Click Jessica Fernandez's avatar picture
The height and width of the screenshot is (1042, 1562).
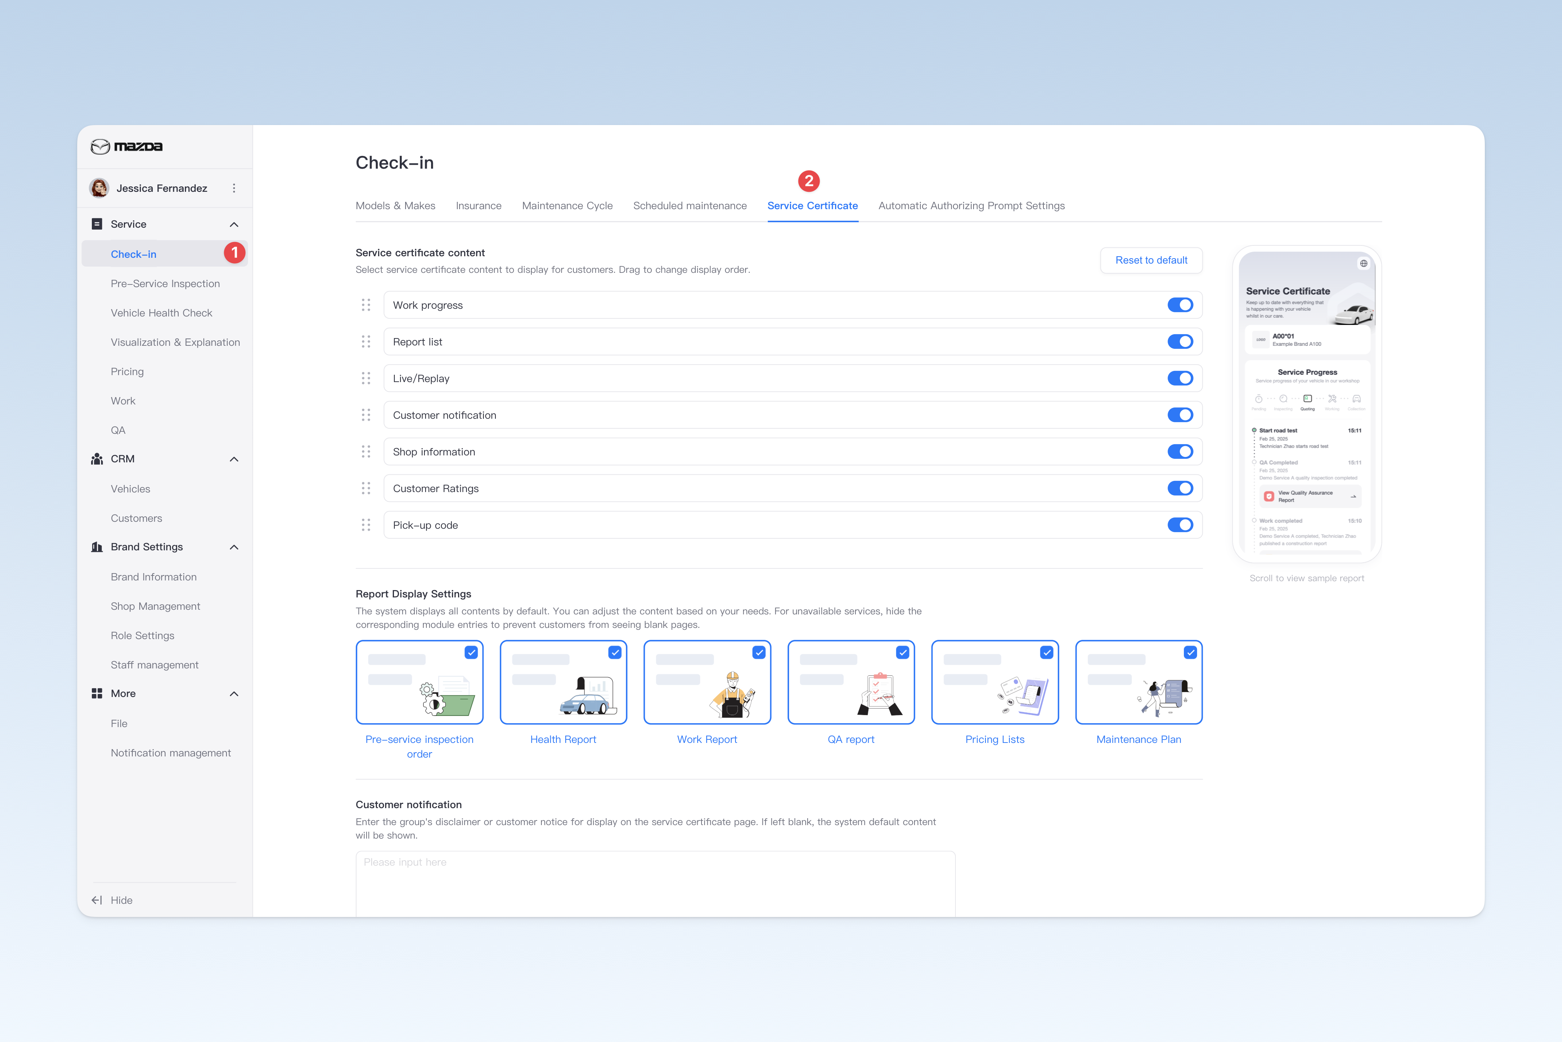coord(100,188)
